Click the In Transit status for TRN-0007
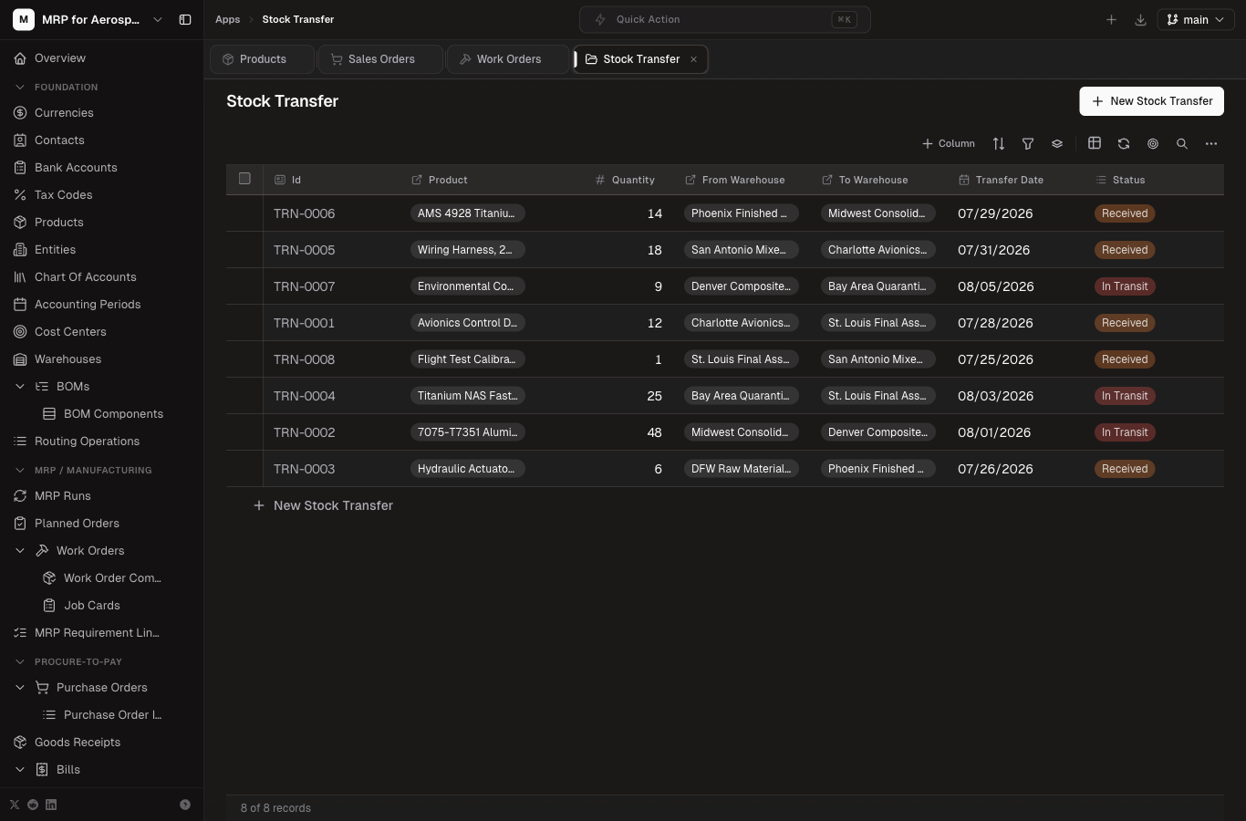The width and height of the screenshot is (1246, 821). (1125, 286)
